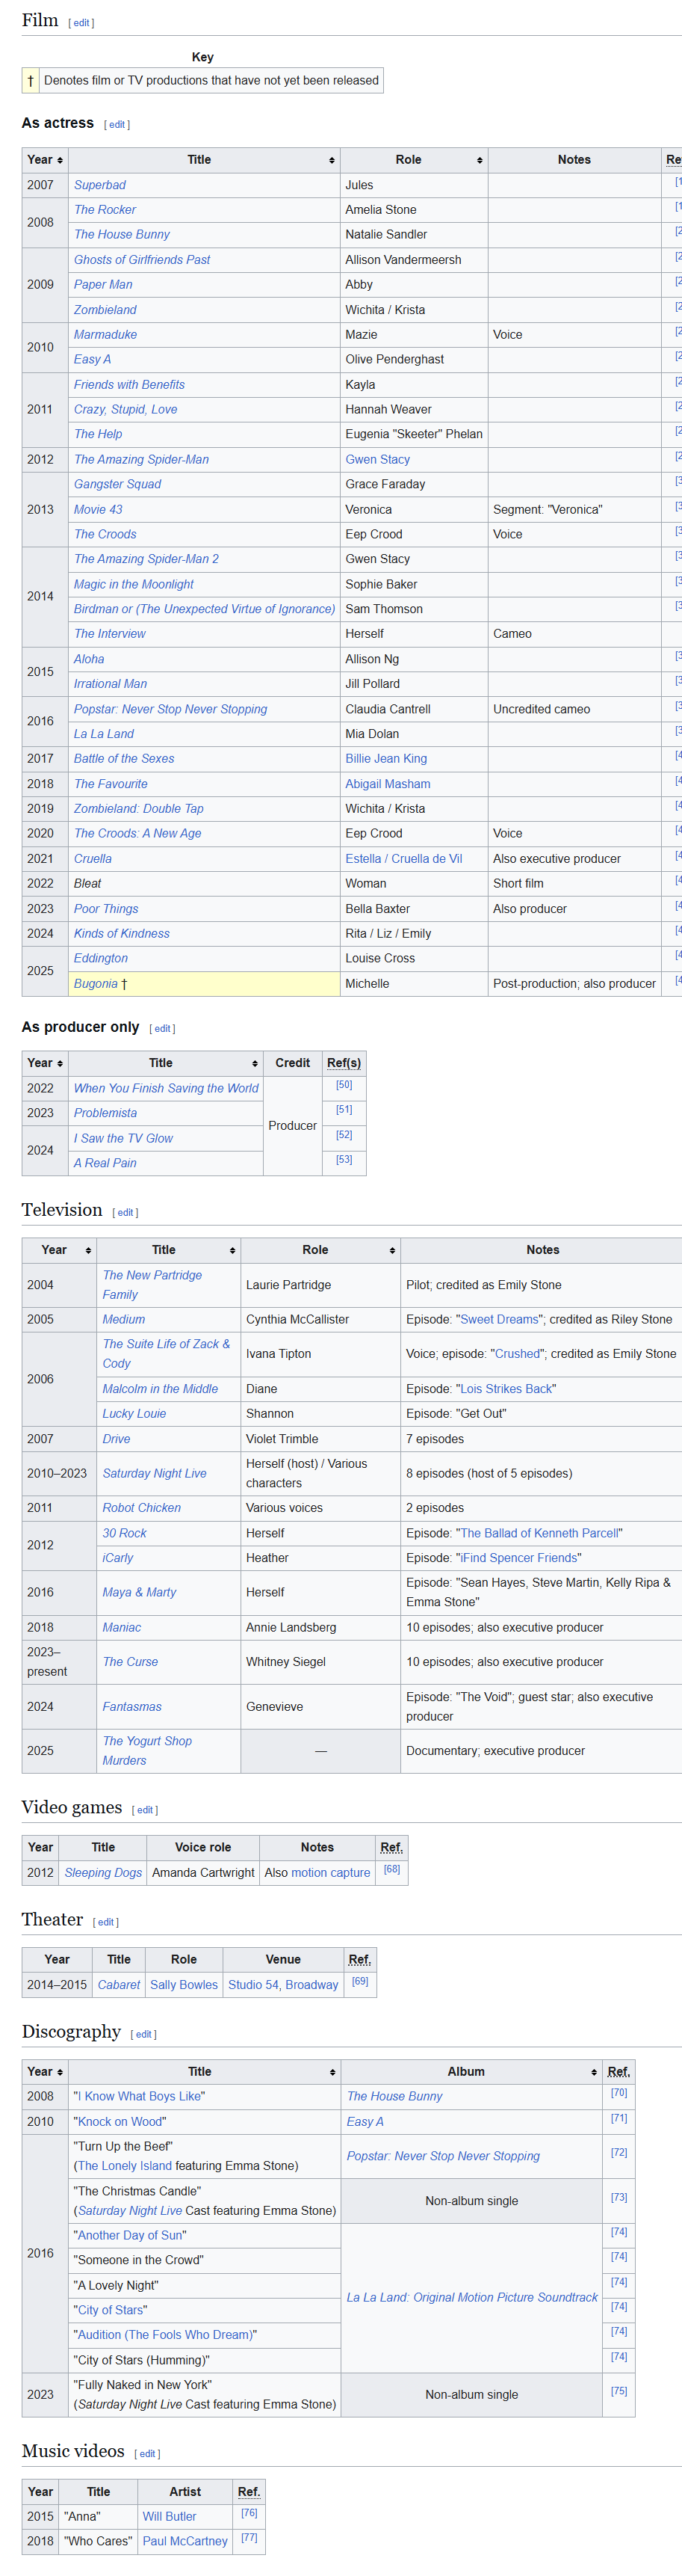Viewport: 682px width, 2576px height.
Task: Open The Curse series link
Action: (x=130, y=1662)
